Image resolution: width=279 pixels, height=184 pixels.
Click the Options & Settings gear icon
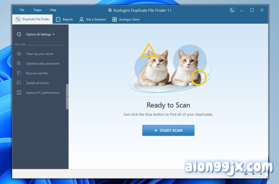pos(19,34)
